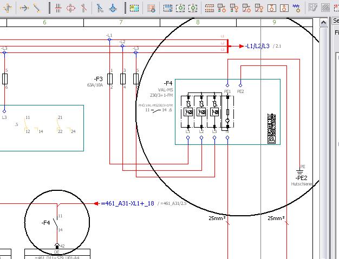The image size is (339, 259).
Task: Insert yellow and cyan structure box
Action: click(134, 8)
